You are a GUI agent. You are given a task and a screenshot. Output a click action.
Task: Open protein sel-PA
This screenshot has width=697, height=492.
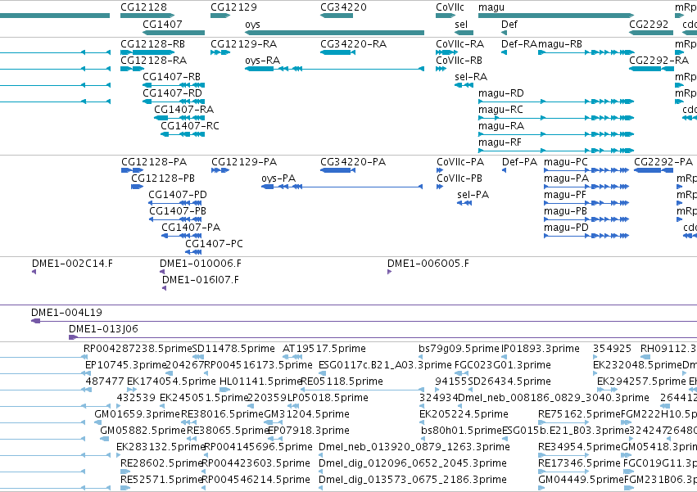coord(473,195)
